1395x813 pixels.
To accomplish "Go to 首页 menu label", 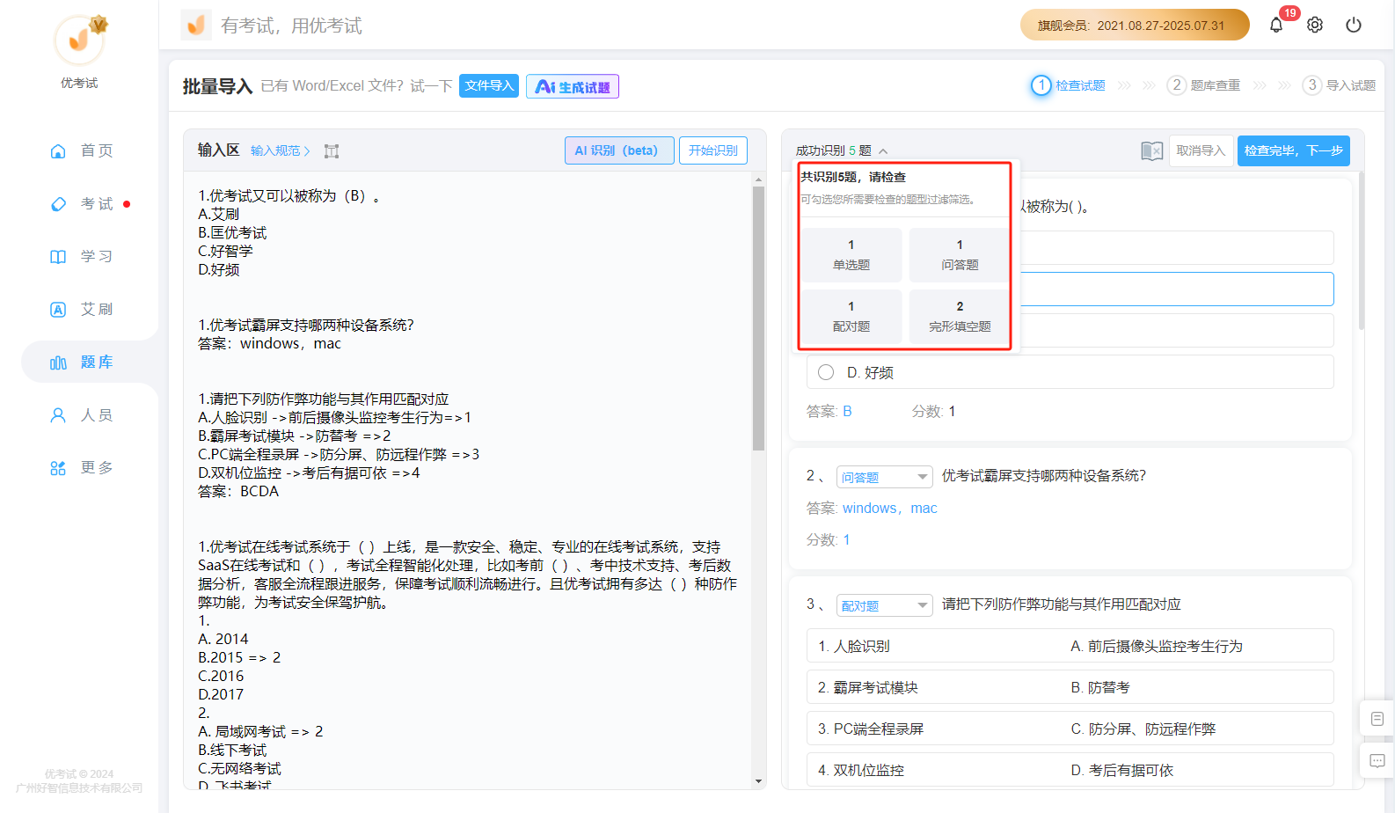I will (x=97, y=151).
